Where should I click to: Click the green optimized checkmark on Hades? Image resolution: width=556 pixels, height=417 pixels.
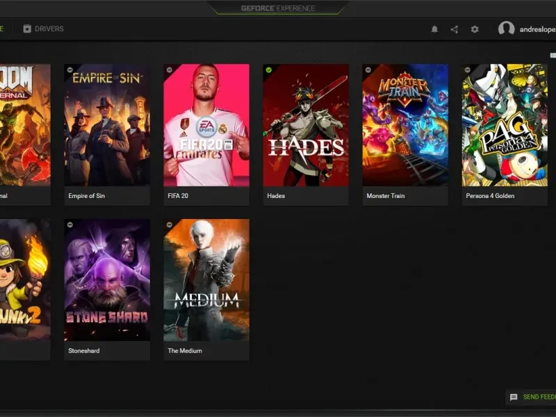click(269, 70)
